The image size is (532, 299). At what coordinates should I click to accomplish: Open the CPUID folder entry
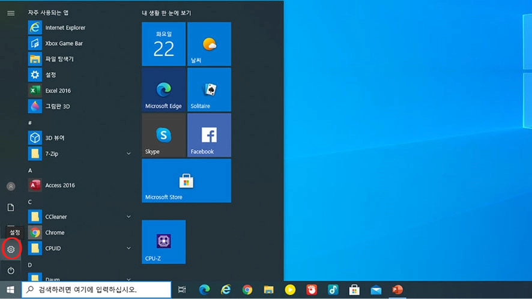pyautogui.click(x=80, y=249)
